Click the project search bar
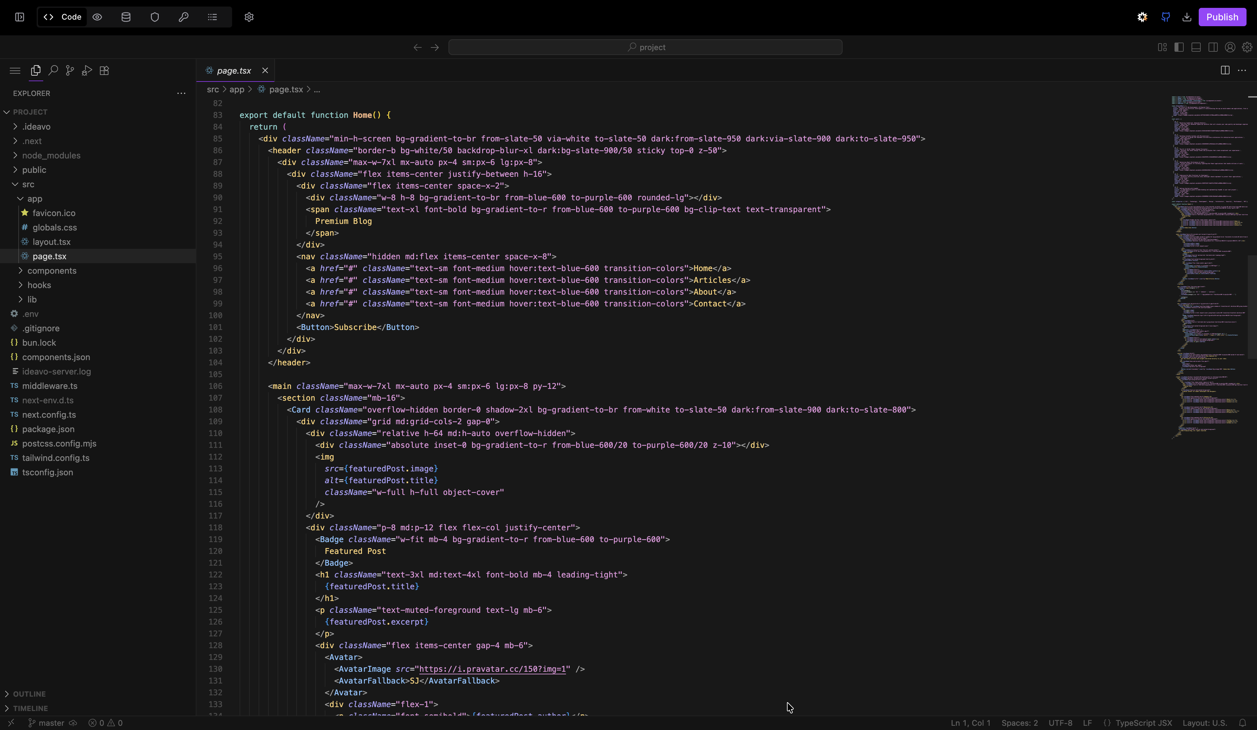Image resolution: width=1257 pixels, height=730 pixels. tap(645, 47)
